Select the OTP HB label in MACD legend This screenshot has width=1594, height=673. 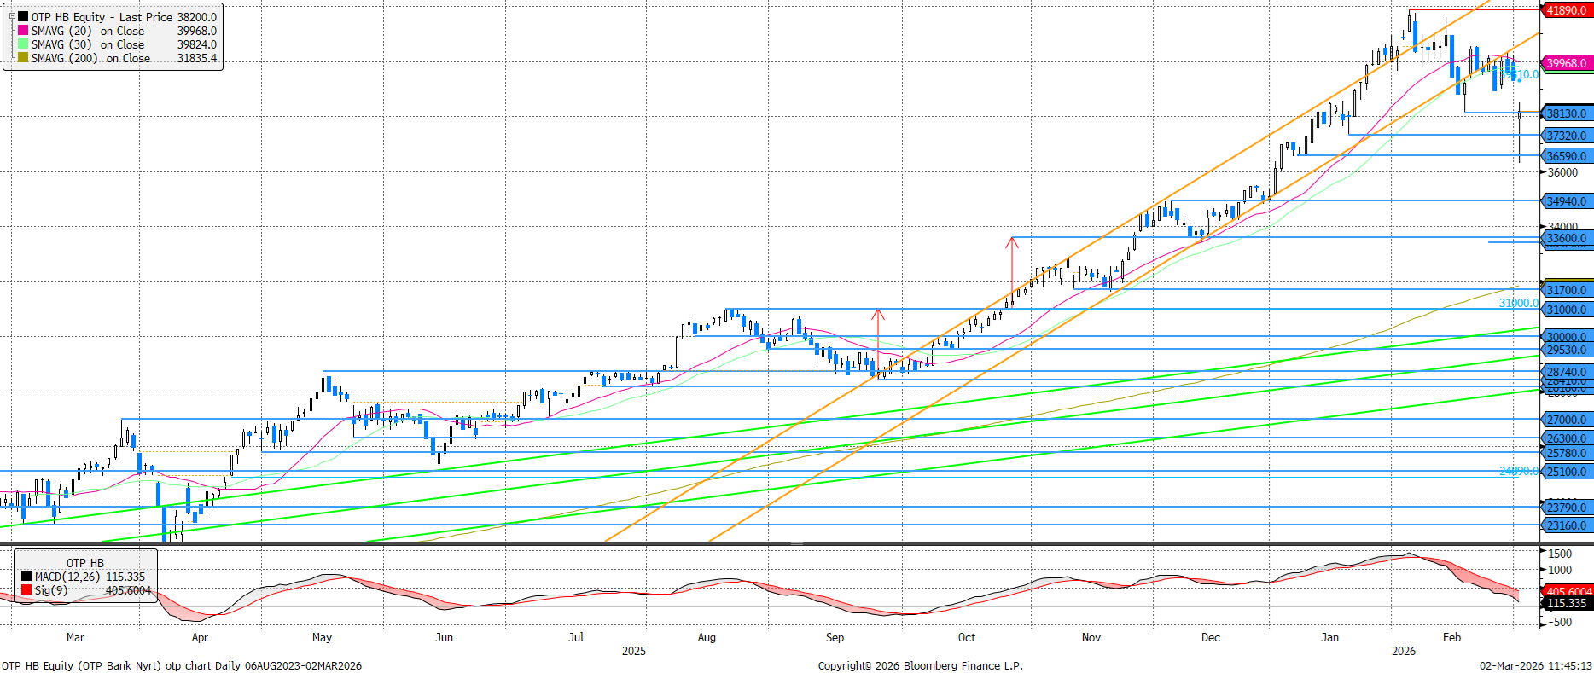click(85, 563)
